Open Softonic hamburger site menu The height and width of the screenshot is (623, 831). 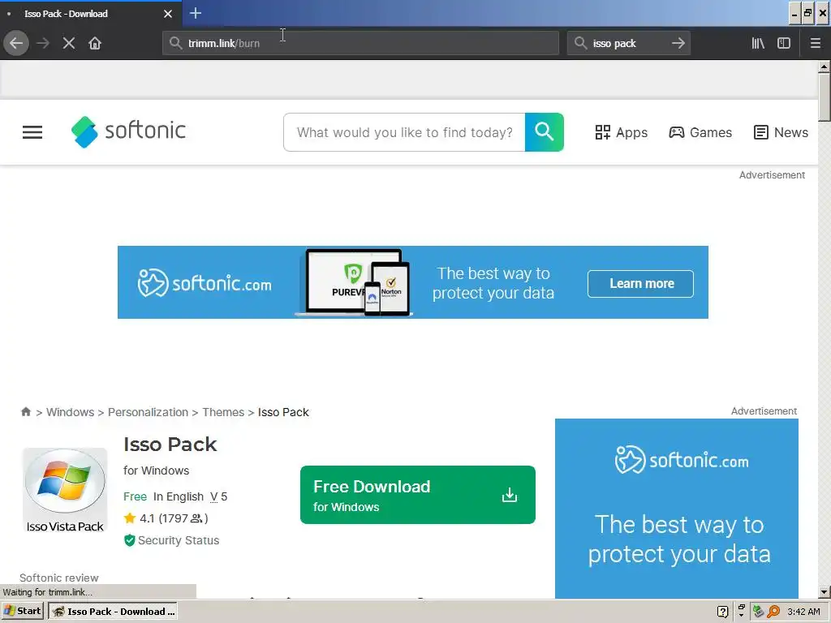click(x=32, y=132)
